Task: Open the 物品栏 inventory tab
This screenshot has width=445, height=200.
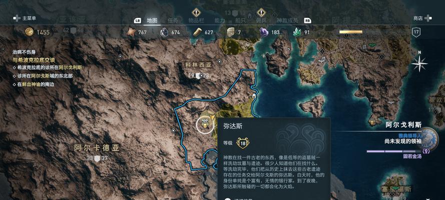Action: tap(196, 20)
